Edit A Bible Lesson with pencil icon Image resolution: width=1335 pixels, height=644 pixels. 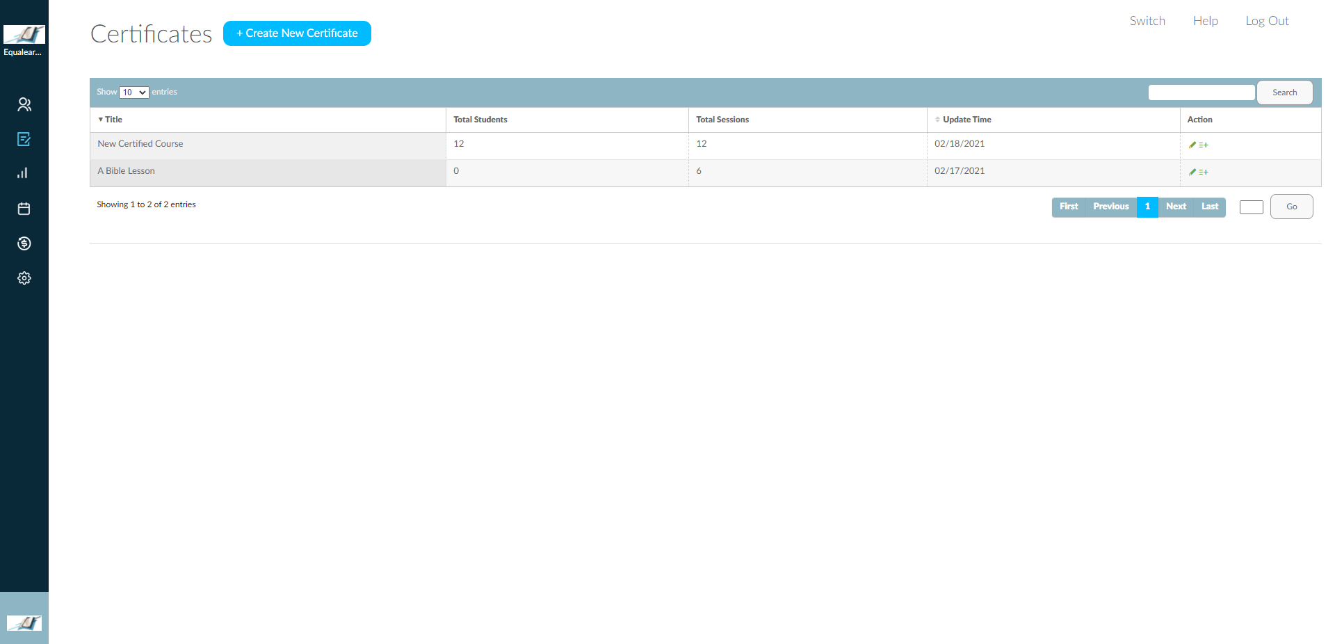1192,172
